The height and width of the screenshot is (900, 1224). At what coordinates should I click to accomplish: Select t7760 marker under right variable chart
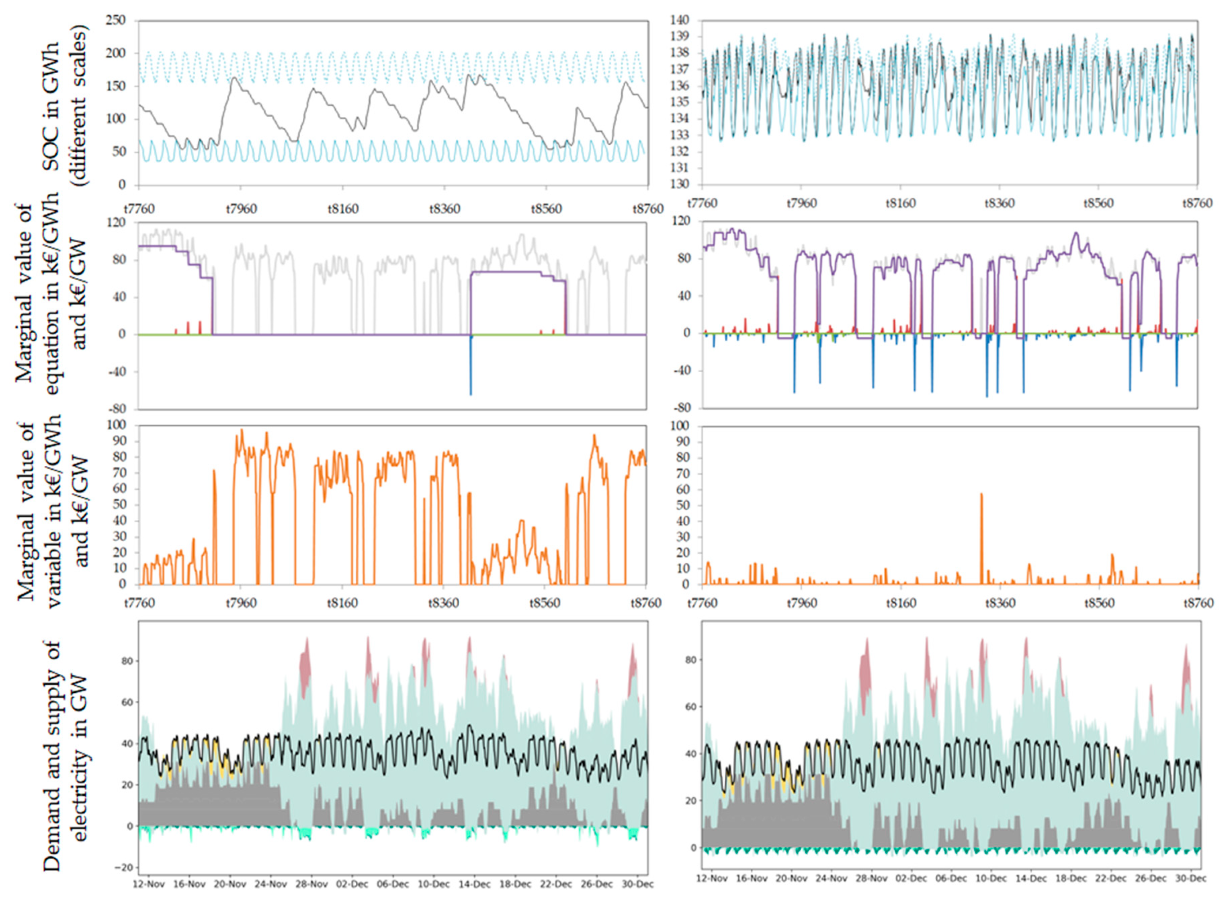(702, 603)
